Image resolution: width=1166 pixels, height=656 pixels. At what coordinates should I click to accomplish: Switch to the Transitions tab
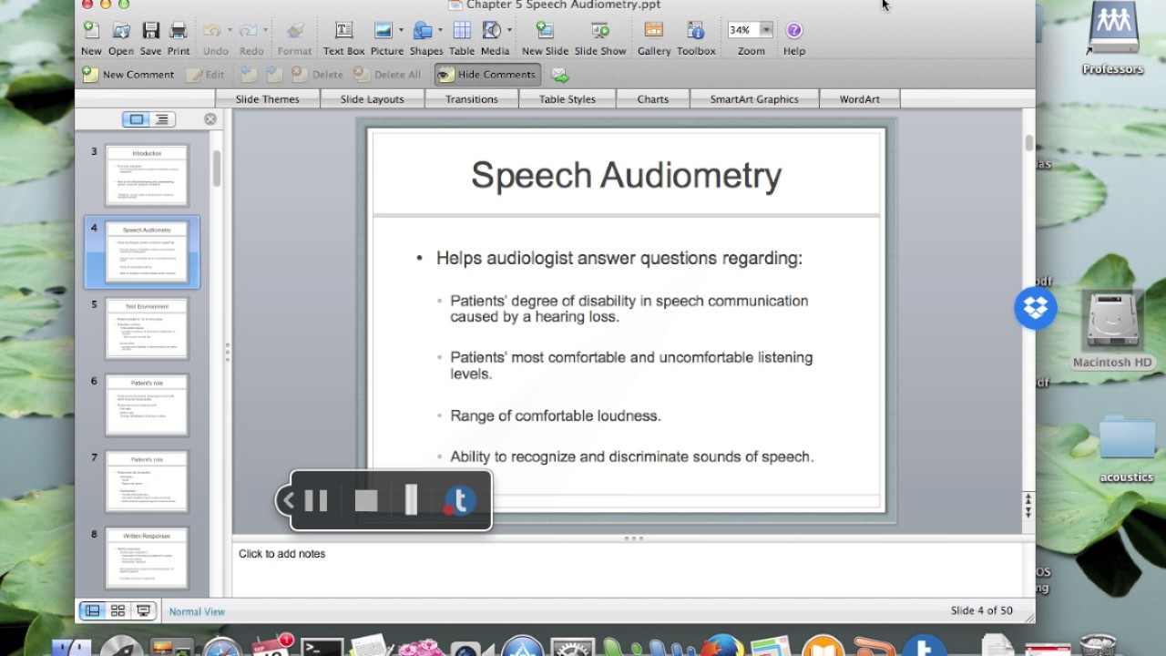472,99
